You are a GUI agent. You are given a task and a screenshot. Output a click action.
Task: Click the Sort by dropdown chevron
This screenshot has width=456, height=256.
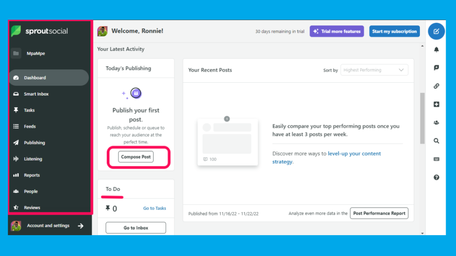(401, 70)
